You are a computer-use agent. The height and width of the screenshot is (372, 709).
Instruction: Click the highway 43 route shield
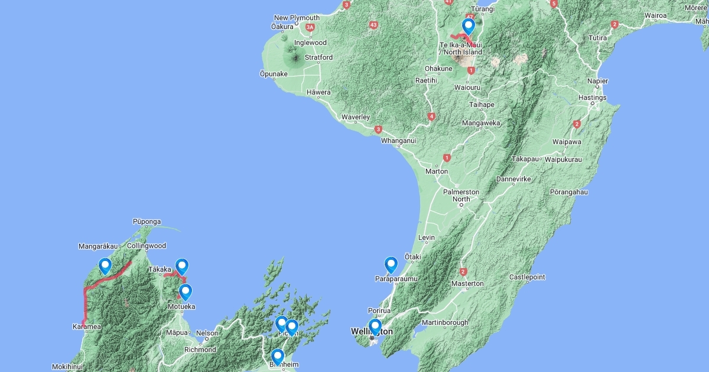[x=373, y=25]
